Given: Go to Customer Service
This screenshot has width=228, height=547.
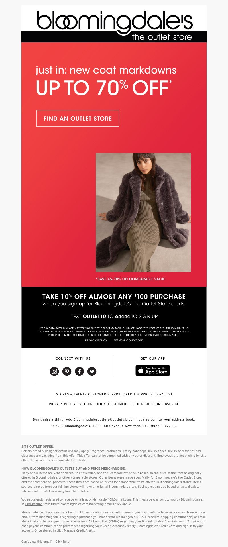Looking at the screenshot, I should [x=105, y=394].
